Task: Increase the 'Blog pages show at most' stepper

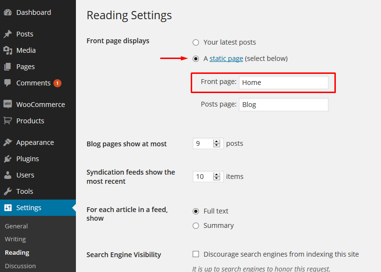Action: pos(217,141)
